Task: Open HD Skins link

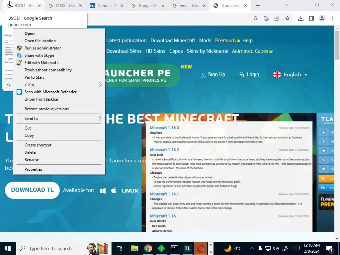Action: tap(155, 51)
